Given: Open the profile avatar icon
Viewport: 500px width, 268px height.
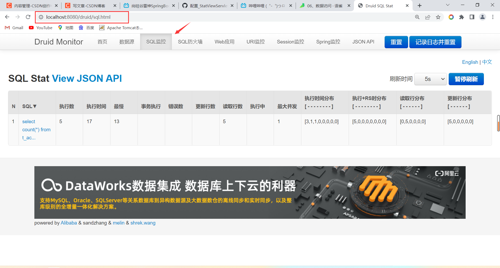Looking at the screenshot, I should coord(482,17).
